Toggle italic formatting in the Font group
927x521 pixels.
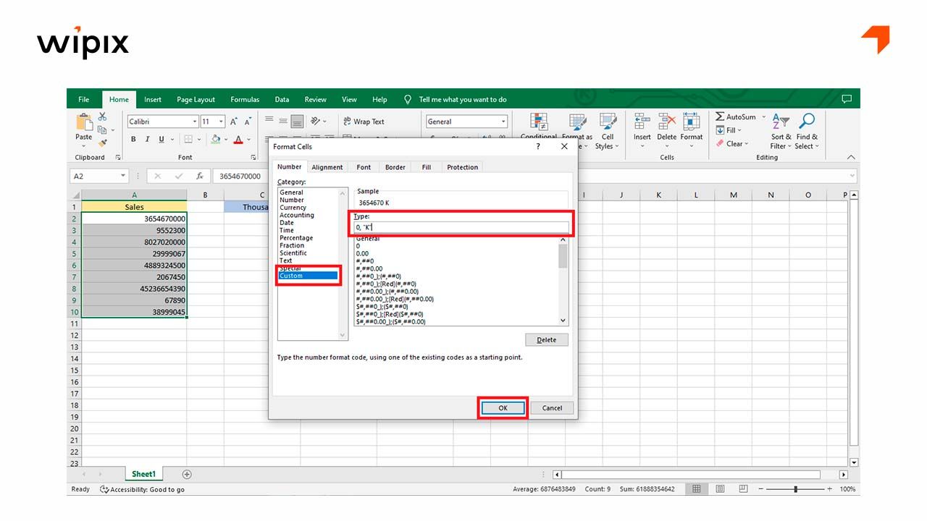(147, 139)
